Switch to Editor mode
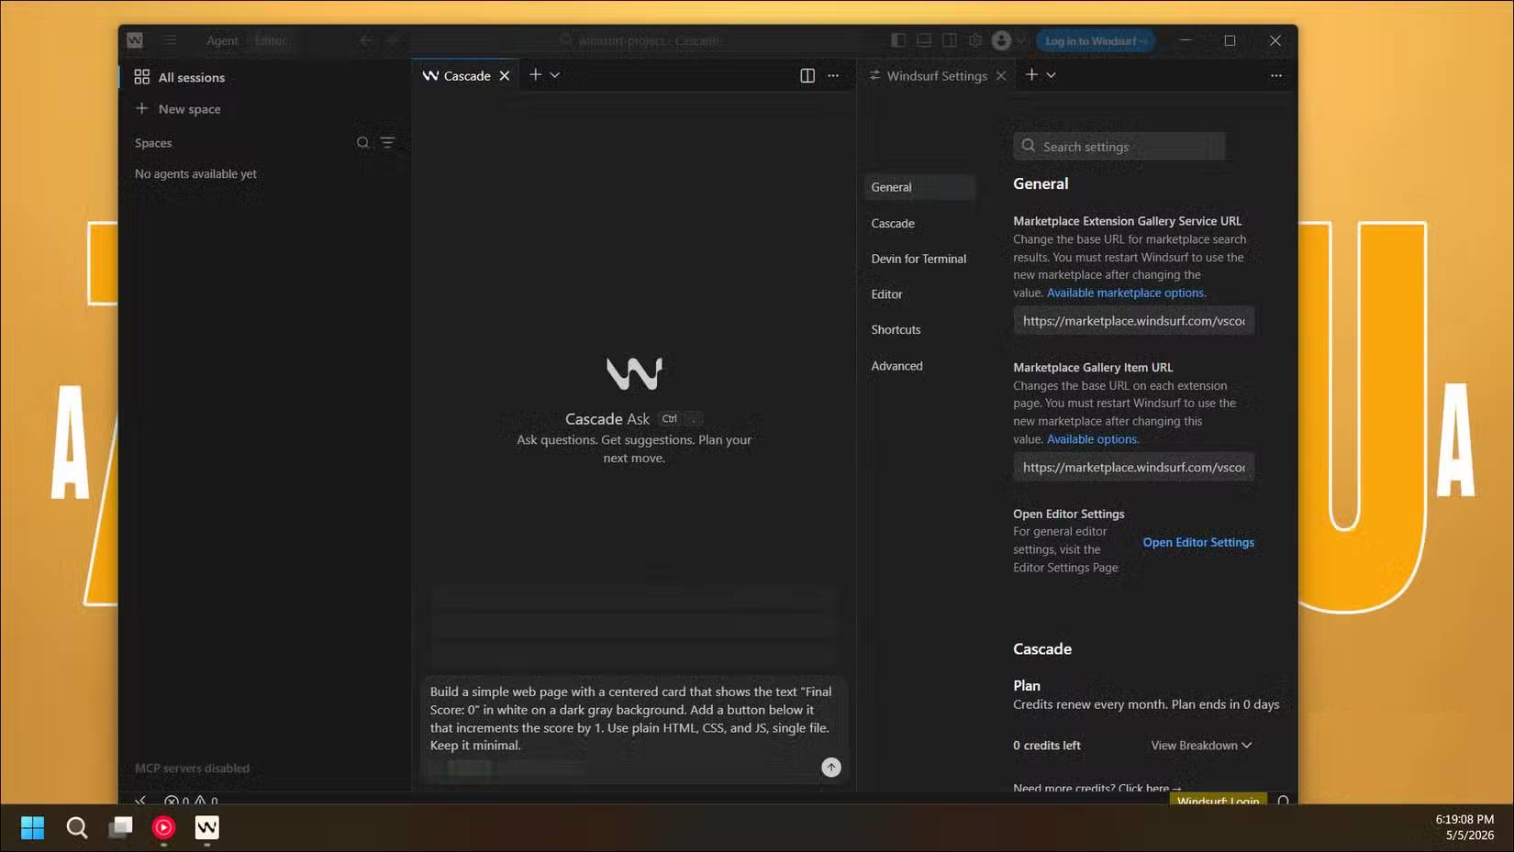This screenshot has height=852, width=1514. (271, 40)
